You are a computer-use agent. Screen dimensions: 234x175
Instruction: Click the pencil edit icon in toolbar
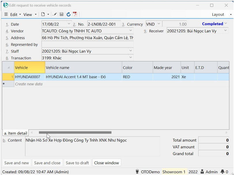pos(55,14)
